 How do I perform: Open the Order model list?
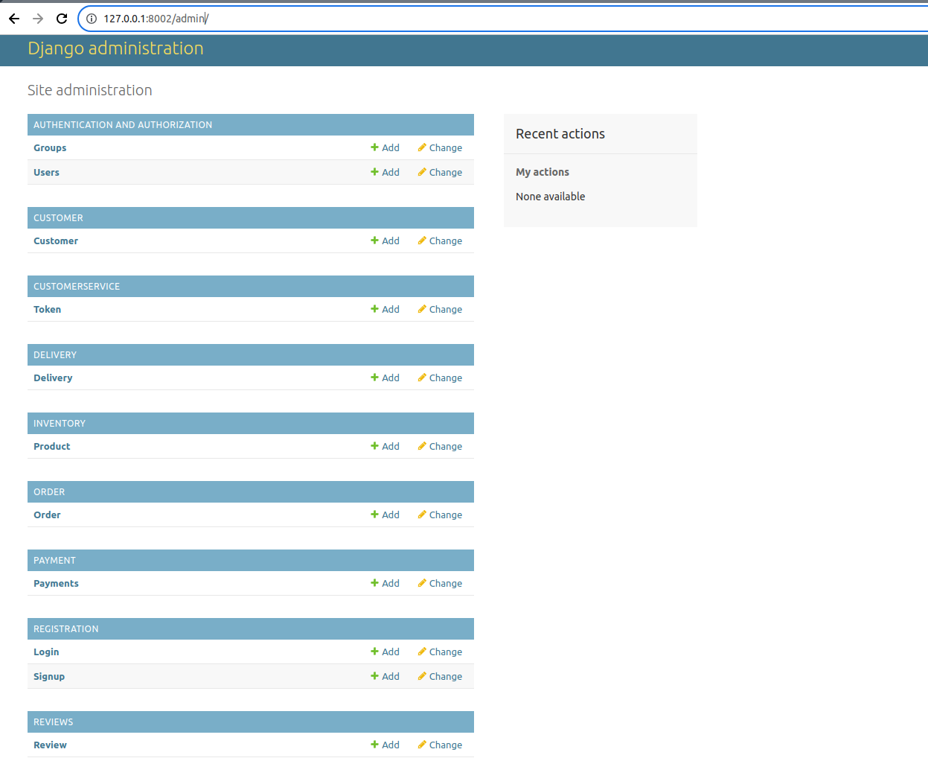pyautogui.click(x=47, y=515)
